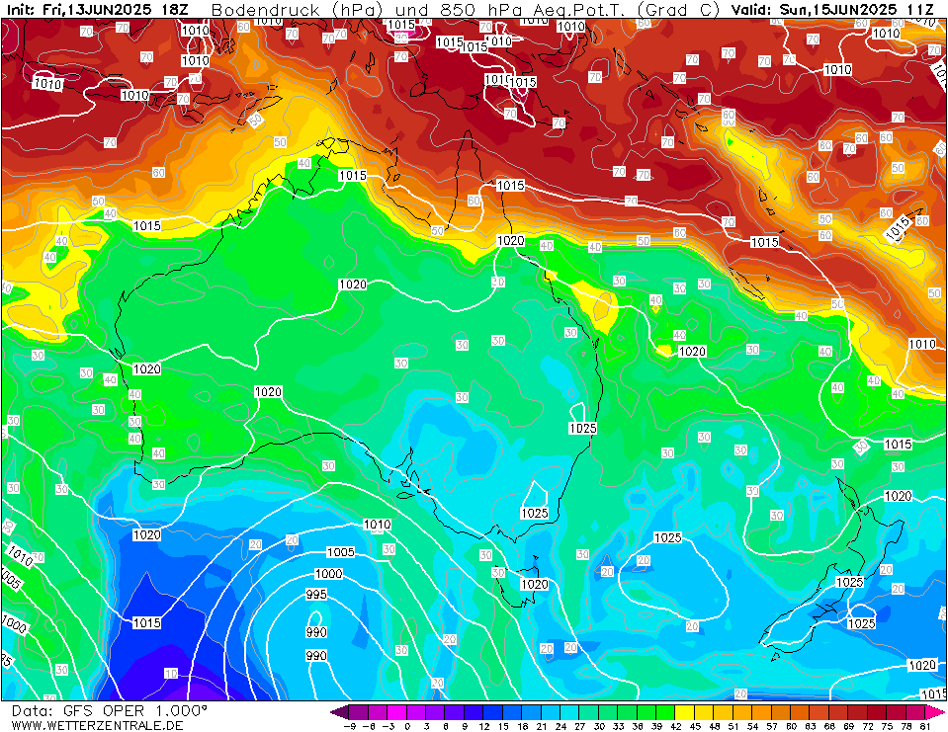This screenshot has height=732, width=948.
Task: Click the "Valid: Sun,15JUN2025 11Z" header text
Action: (832, 10)
